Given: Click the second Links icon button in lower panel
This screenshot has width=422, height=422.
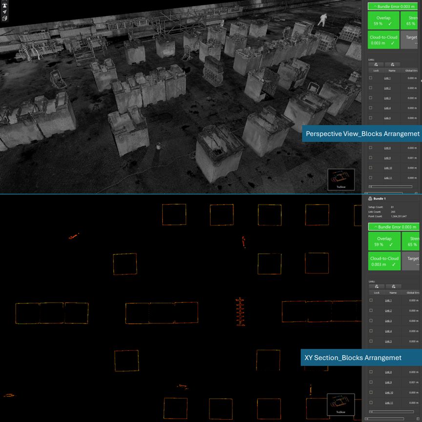Looking at the screenshot, I should [393, 286].
